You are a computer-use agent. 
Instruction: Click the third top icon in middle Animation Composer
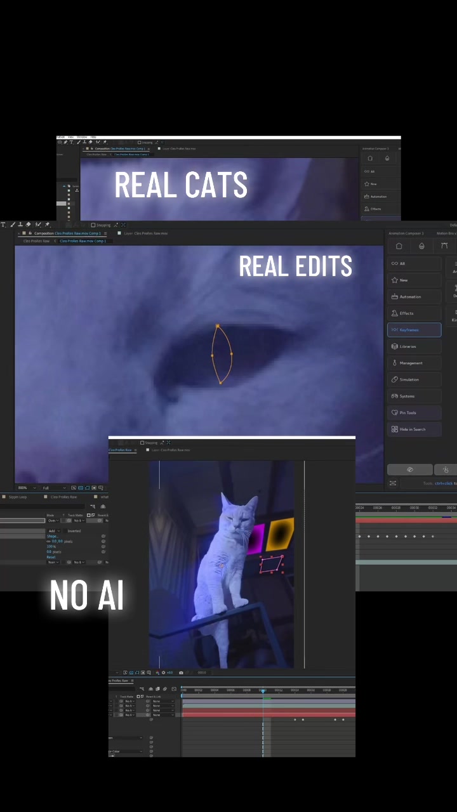click(x=444, y=246)
